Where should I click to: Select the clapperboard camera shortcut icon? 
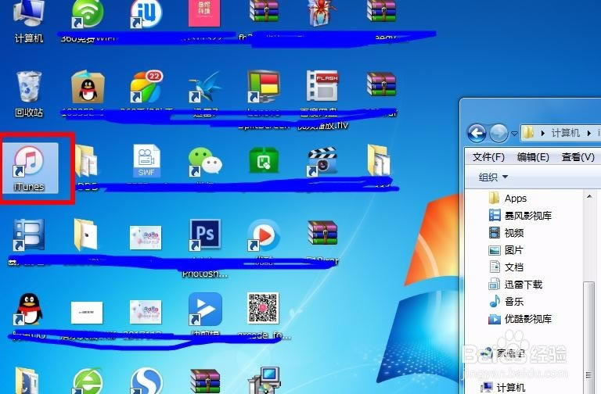(x=322, y=162)
